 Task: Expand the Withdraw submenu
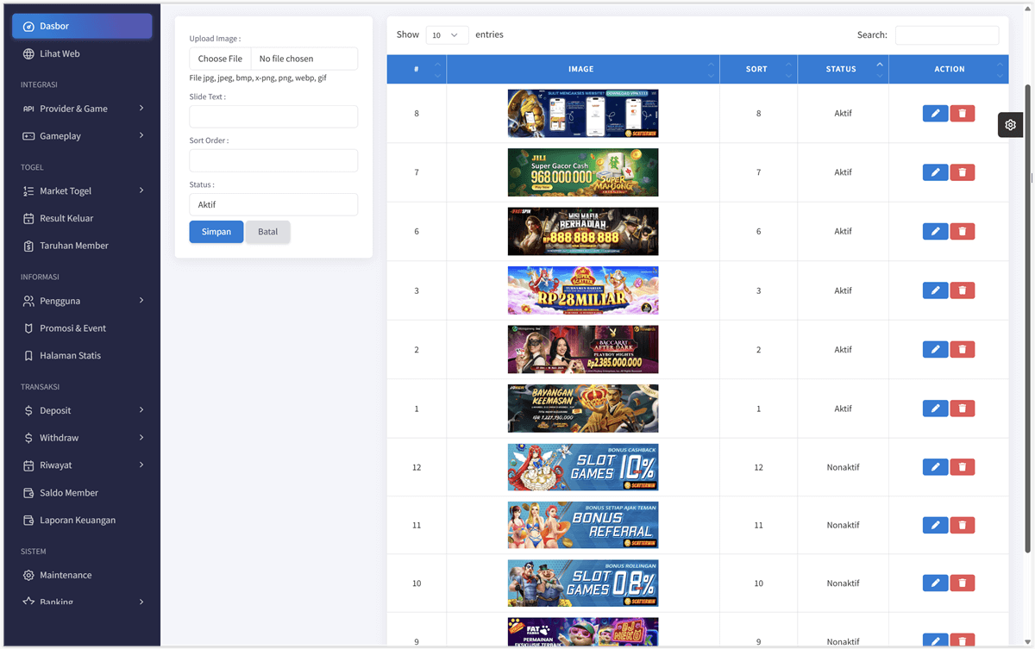tap(82, 437)
